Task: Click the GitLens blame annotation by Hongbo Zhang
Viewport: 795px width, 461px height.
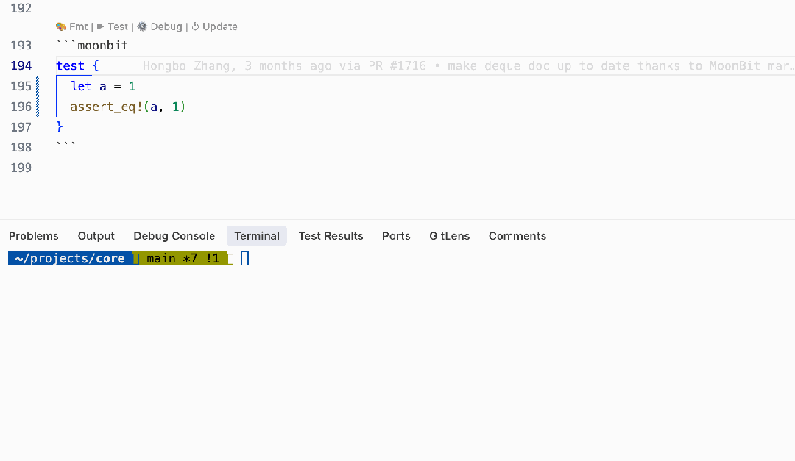Action: (467, 66)
